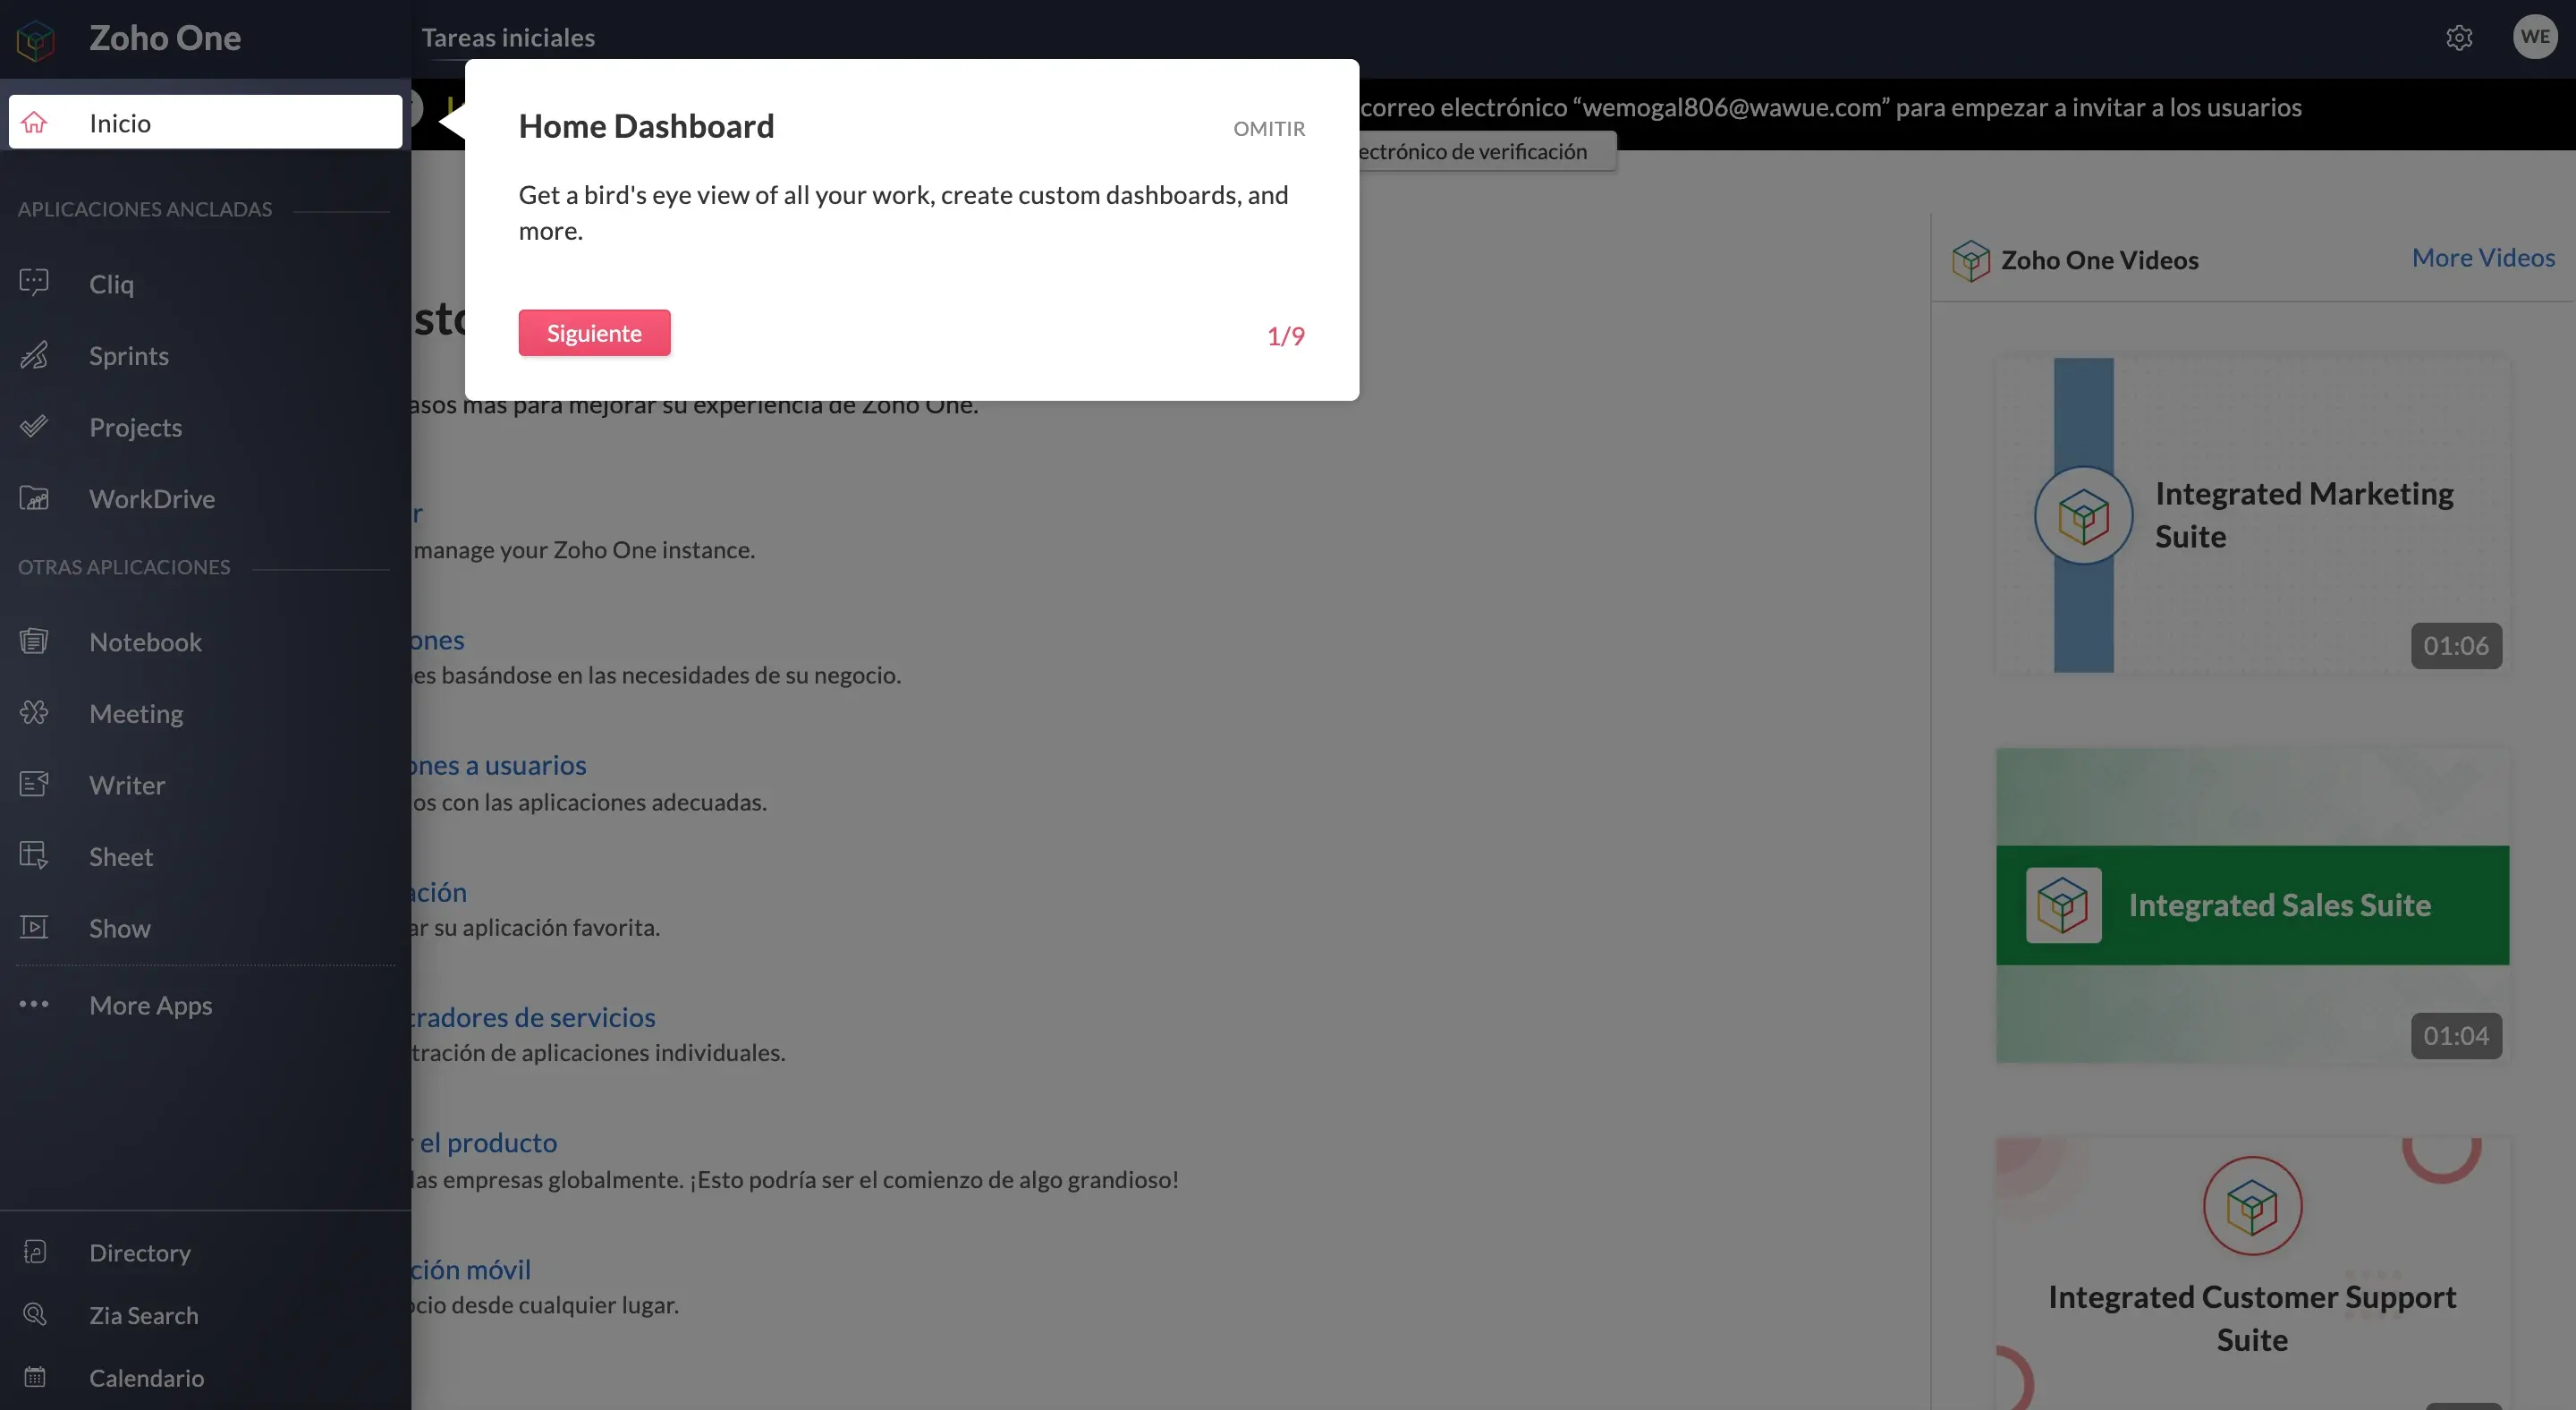Expand More Apps list
This screenshot has height=1410, width=2576.
click(x=205, y=1005)
